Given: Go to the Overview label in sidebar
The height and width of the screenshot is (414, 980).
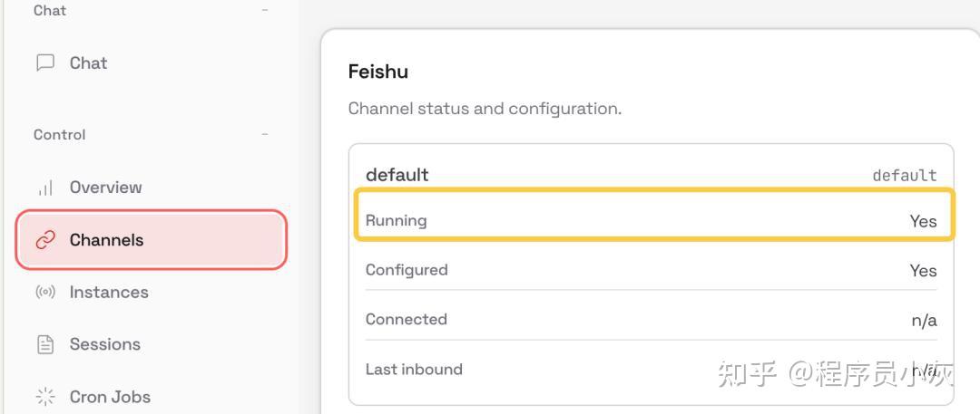Looking at the screenshot, I should (105, 188).
